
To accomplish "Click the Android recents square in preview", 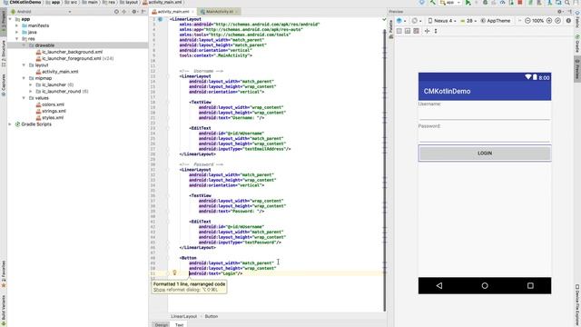I will tap(530, 285).
